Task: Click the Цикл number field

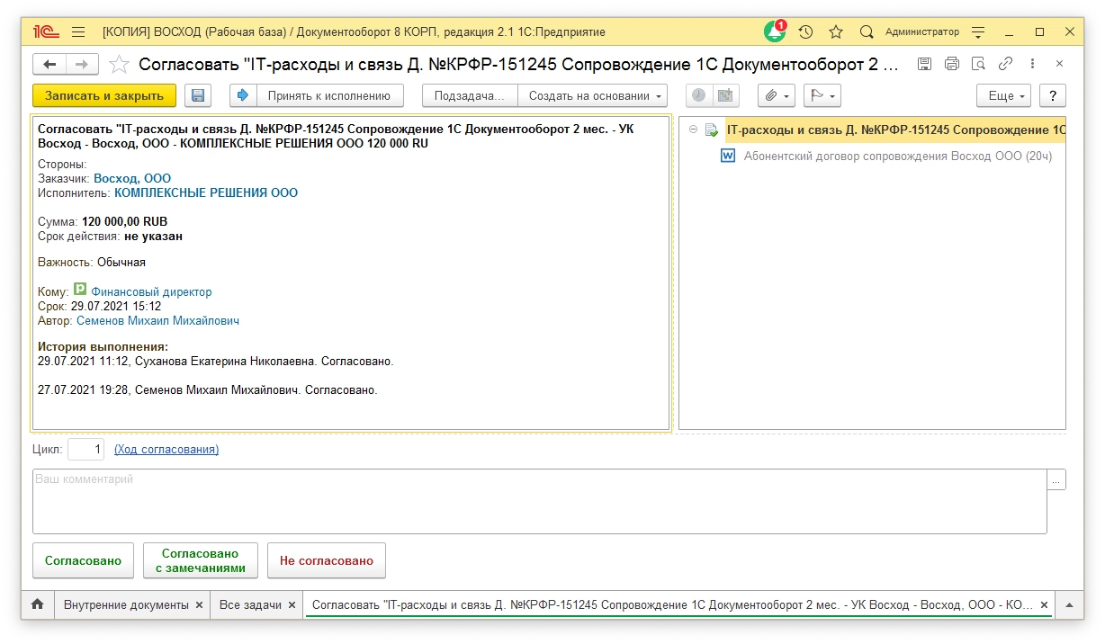Action: pyautogui.click(x=86, y=449)
